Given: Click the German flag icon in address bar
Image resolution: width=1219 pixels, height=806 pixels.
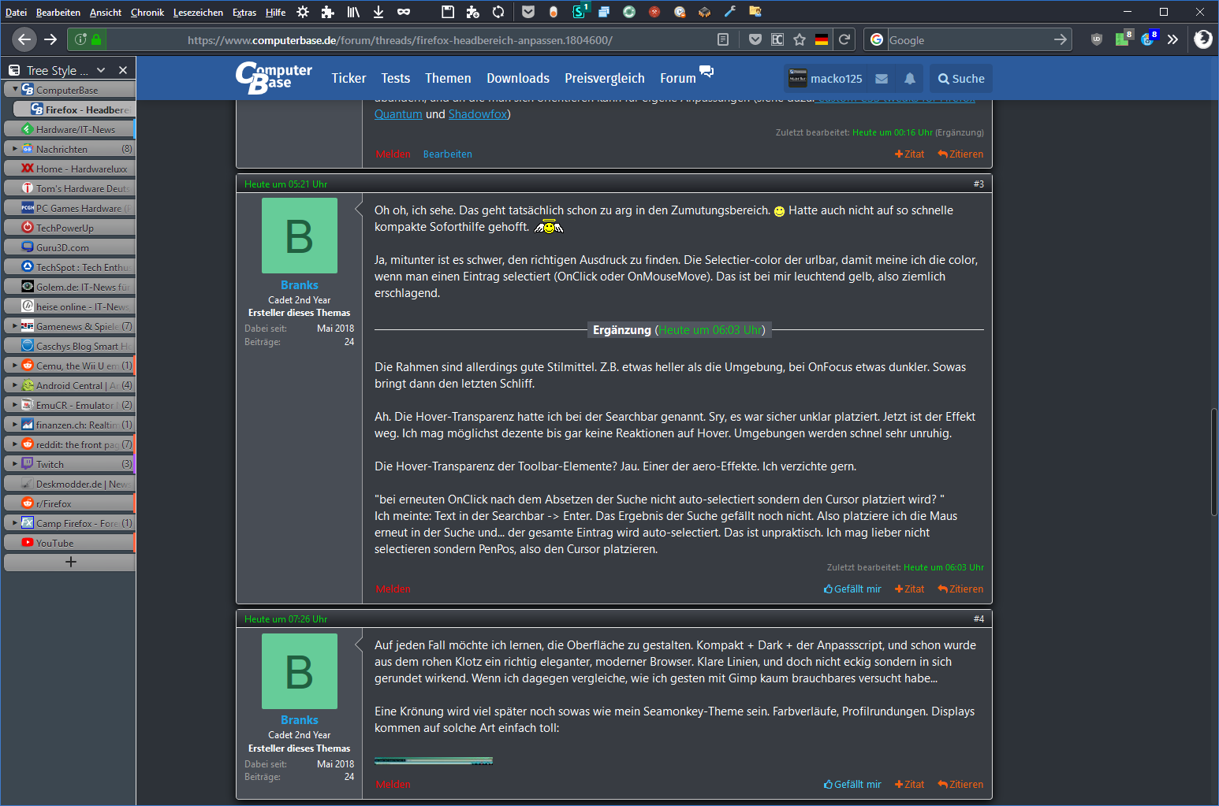Looking at the screenshot, I should tap(822, 39).
